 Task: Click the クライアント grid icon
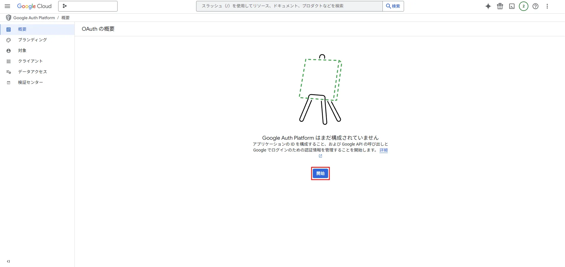9,61
